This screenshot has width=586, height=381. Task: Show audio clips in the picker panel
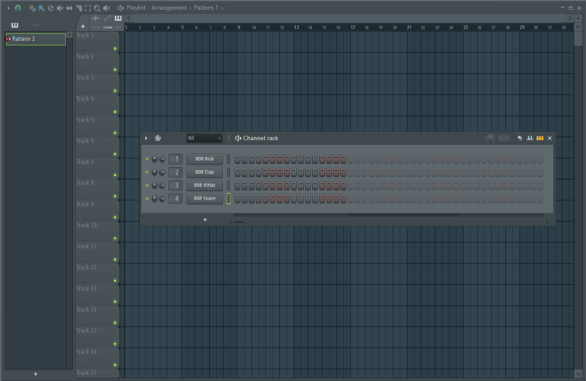pyautogui.click(x=36, y=25)
